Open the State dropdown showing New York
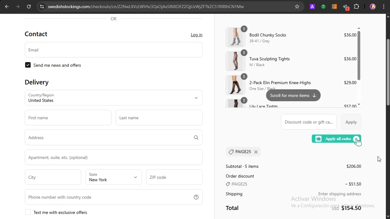Viewport: 390px width, 219px height. [114, 177]
